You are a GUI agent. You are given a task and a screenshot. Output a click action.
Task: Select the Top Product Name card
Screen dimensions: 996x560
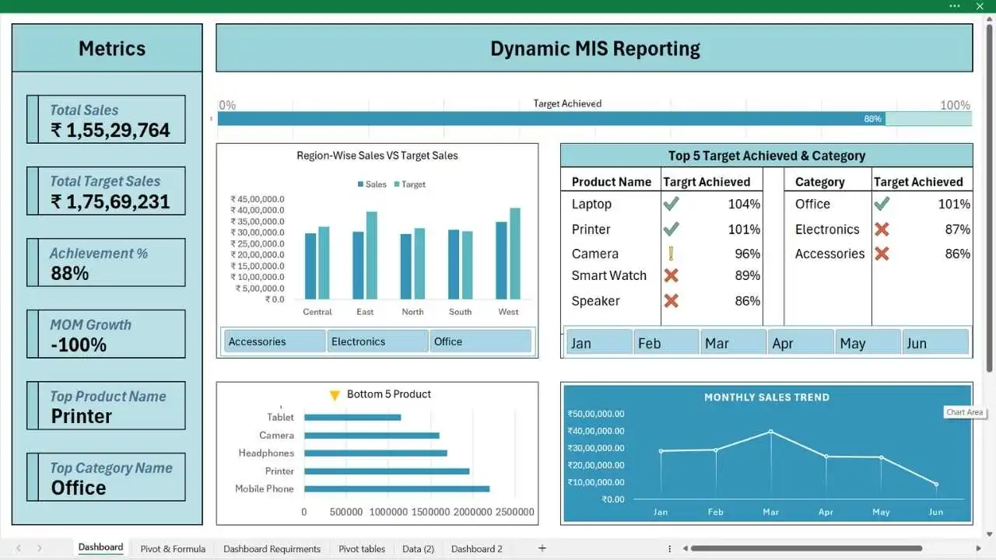coord(106,405)
